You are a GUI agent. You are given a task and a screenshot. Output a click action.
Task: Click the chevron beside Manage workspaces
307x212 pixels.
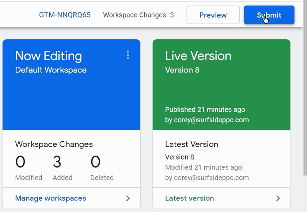pos(128,198)
